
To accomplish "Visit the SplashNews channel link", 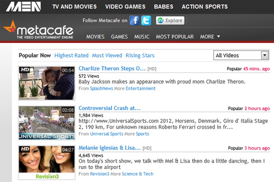I will [102, 88].
